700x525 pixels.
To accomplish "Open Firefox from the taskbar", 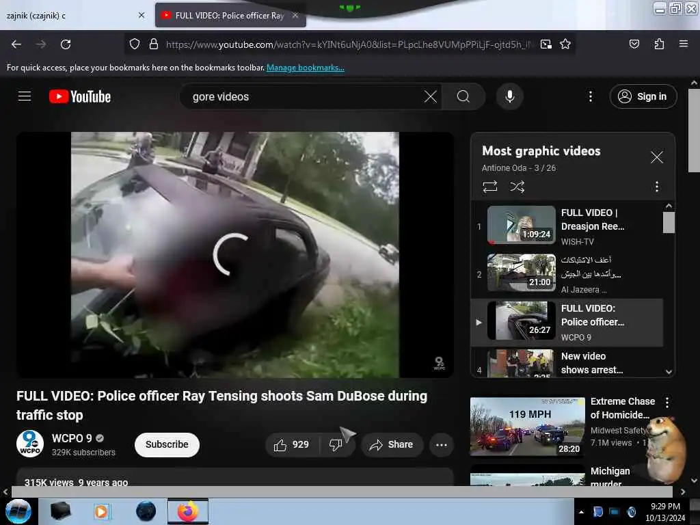I will (x=188, y=511).
